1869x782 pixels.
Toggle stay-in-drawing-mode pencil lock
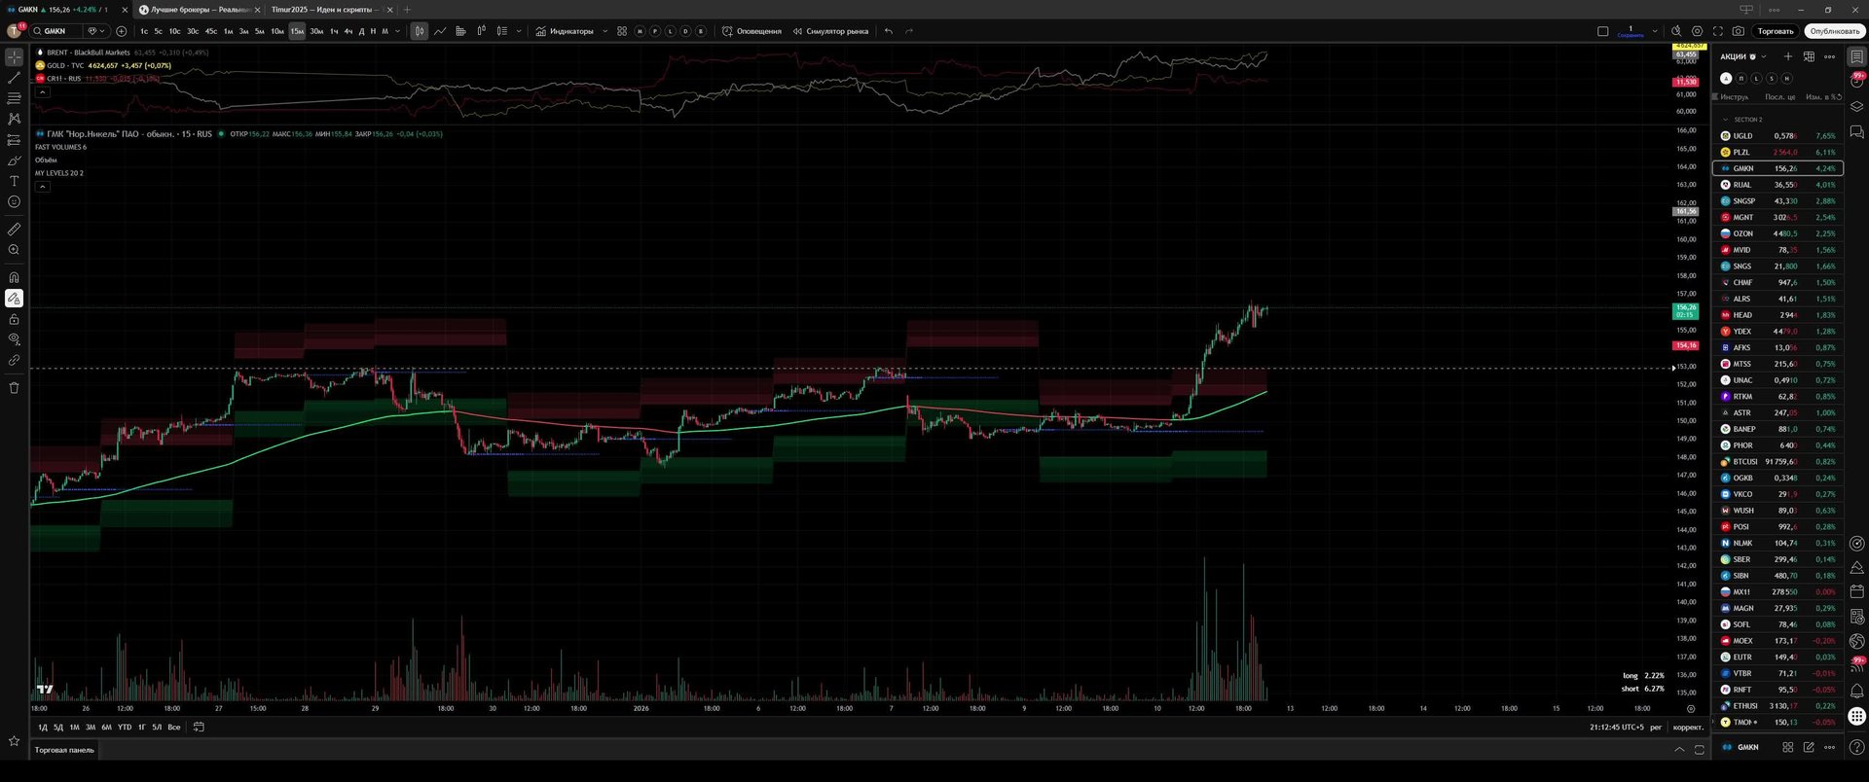[14, 299]
